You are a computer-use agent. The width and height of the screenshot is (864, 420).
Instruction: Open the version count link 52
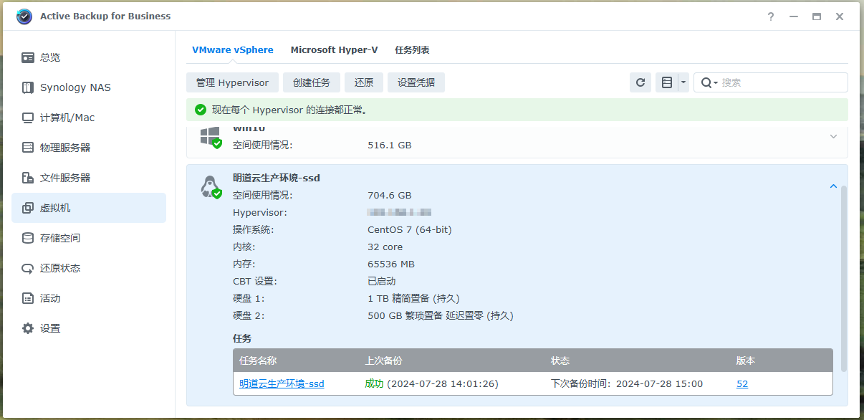pyautogui.click(x=742, y=383)
